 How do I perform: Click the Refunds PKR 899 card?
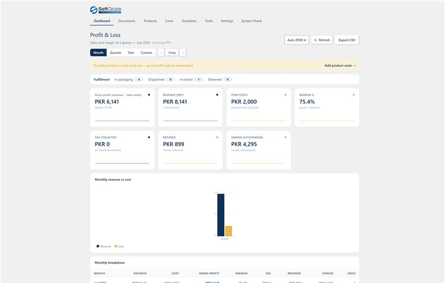coord(190,150)
